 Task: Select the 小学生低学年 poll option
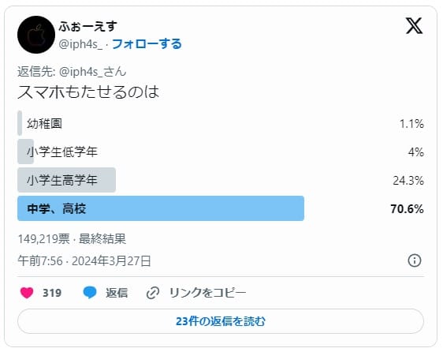tap(221, 152)
